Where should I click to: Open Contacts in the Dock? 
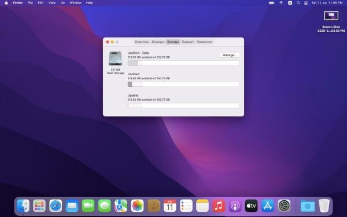pos(154,205)
